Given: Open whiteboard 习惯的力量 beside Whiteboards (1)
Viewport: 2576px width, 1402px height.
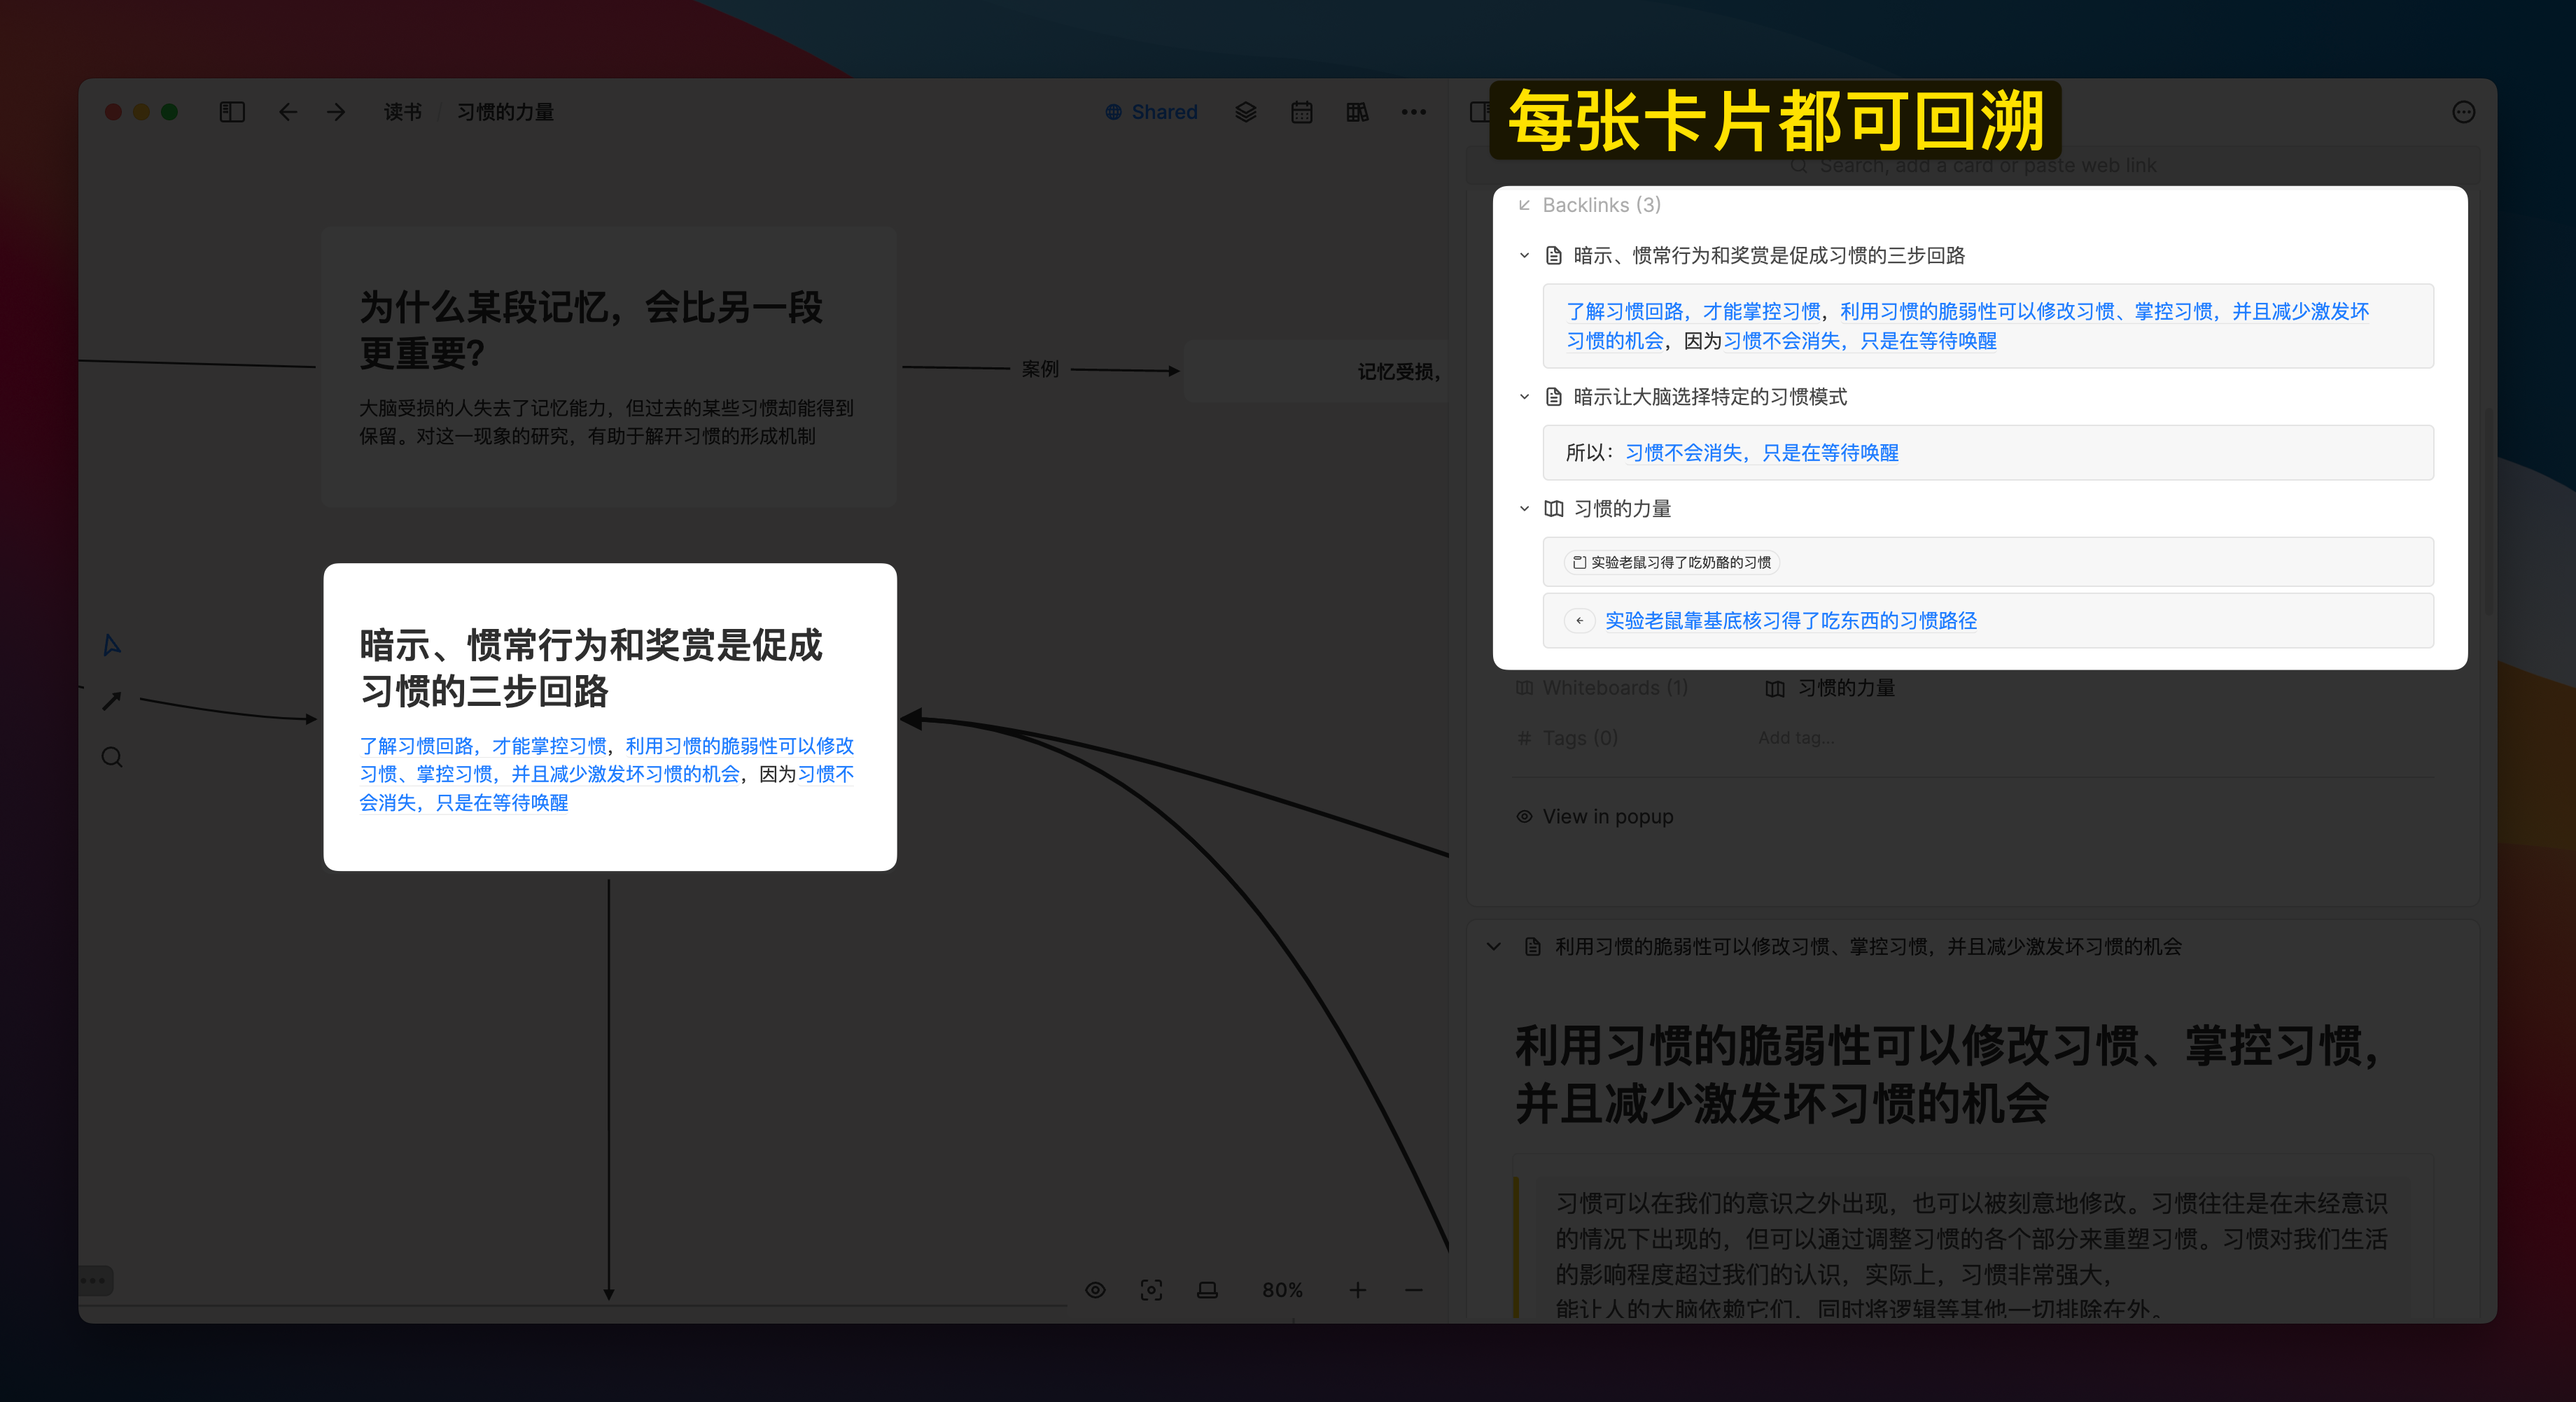Looking at the screenshot, I should 1830,688.
